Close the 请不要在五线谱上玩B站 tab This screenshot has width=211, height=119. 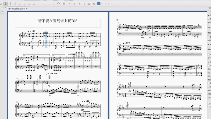(27, 9)
